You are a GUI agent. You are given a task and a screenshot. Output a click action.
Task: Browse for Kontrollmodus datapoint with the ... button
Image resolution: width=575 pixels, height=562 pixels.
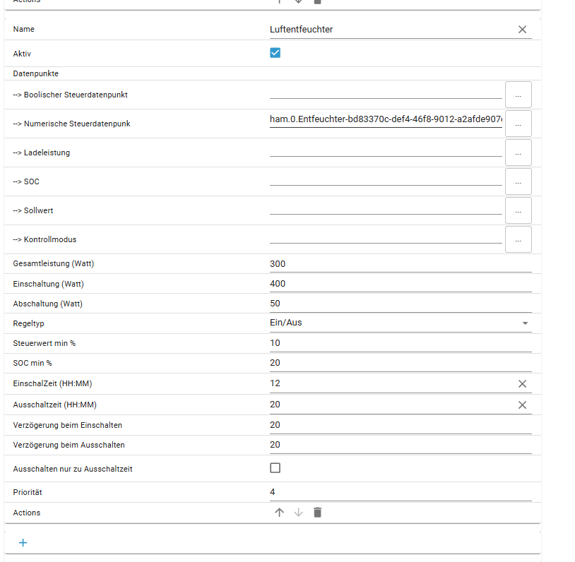click(518, 239)
